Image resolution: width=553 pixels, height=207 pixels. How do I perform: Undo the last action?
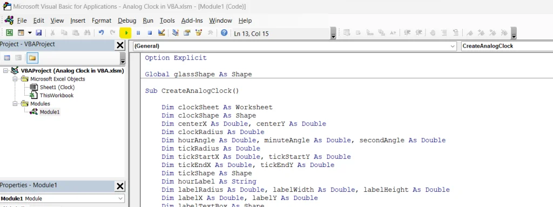pyautogui.click(x=101, y=33)
